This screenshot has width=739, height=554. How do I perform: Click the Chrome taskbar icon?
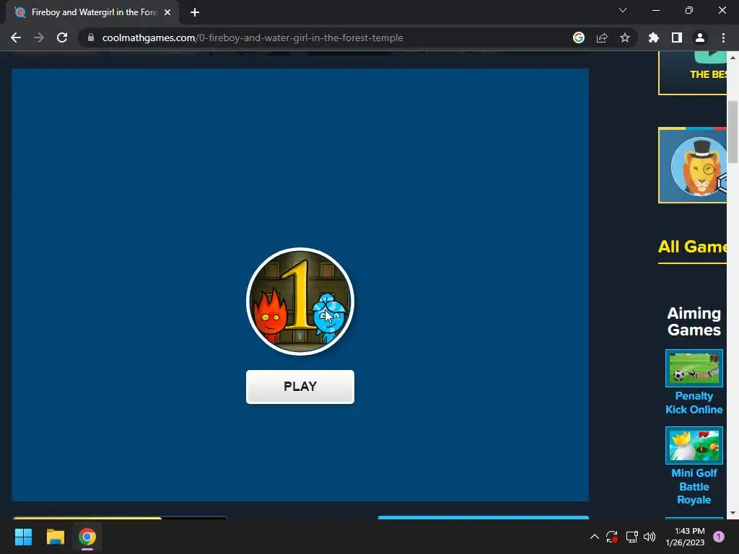coord(87,537)
